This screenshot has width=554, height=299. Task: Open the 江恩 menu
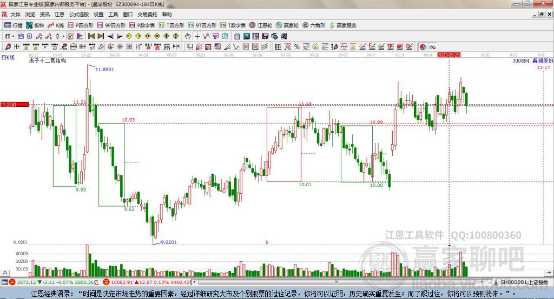point(60,15)
